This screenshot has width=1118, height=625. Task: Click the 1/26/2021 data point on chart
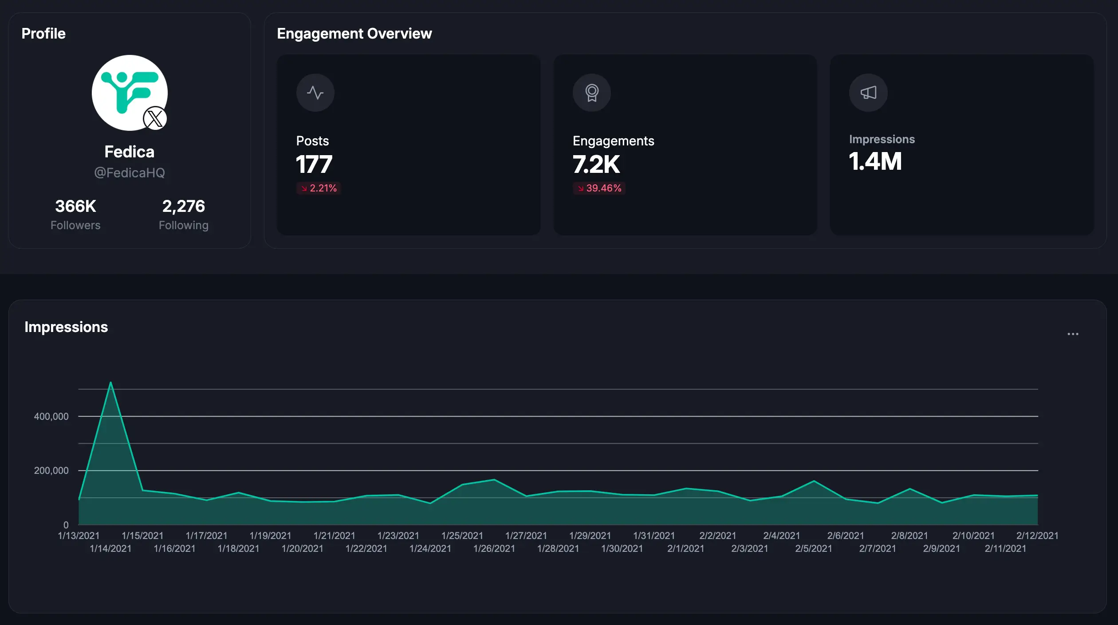click(494, 480)
